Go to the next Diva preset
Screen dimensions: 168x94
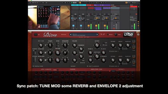point(97,34)
